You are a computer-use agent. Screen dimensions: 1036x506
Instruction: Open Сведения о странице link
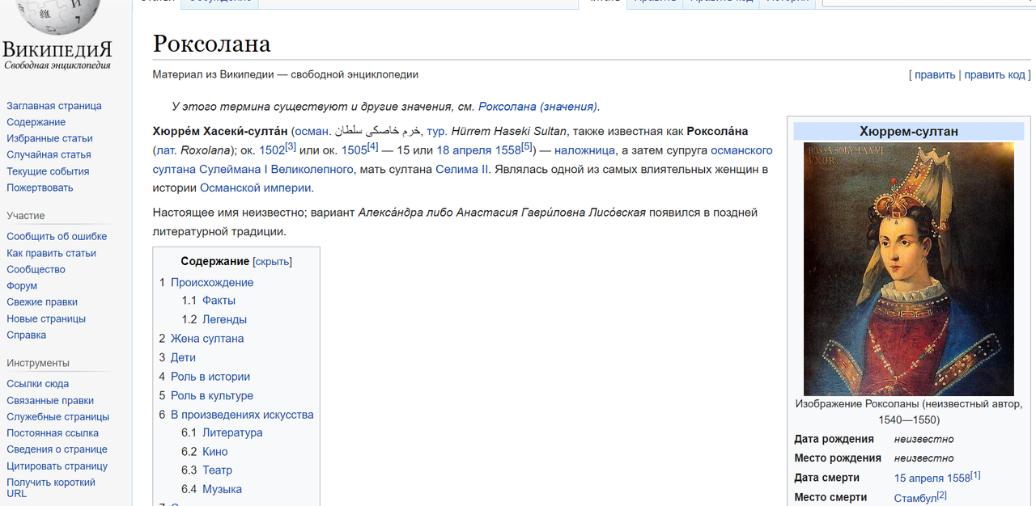coord(57,449)
